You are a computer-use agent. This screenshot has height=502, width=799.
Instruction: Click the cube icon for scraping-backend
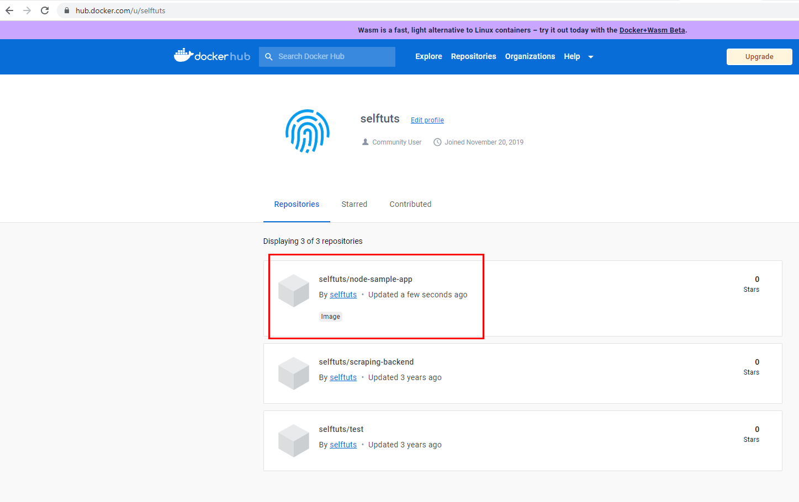[294, 373]
